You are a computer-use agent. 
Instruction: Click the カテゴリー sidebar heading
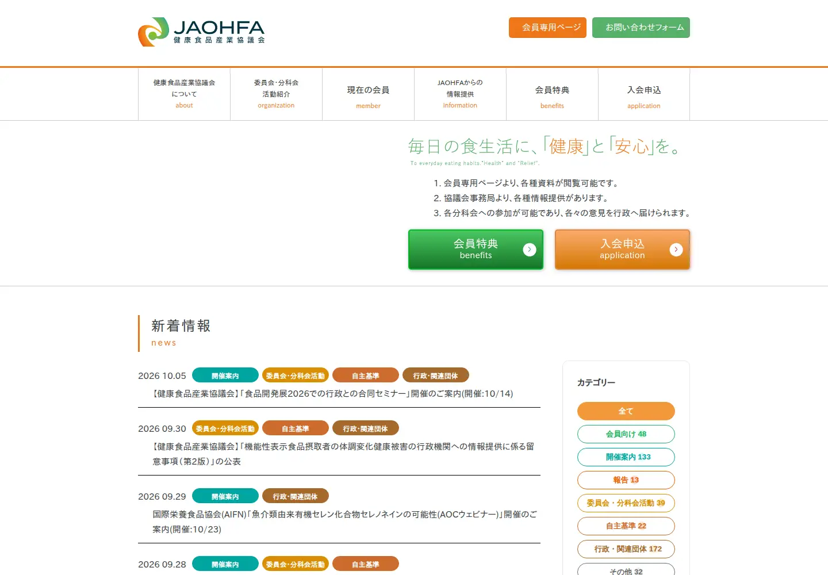[x=596, y=382]
